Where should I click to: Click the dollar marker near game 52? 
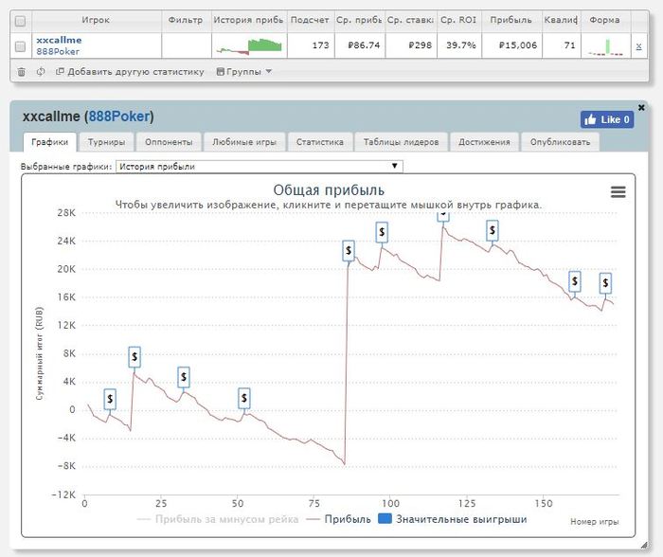[x=244, y=398]
